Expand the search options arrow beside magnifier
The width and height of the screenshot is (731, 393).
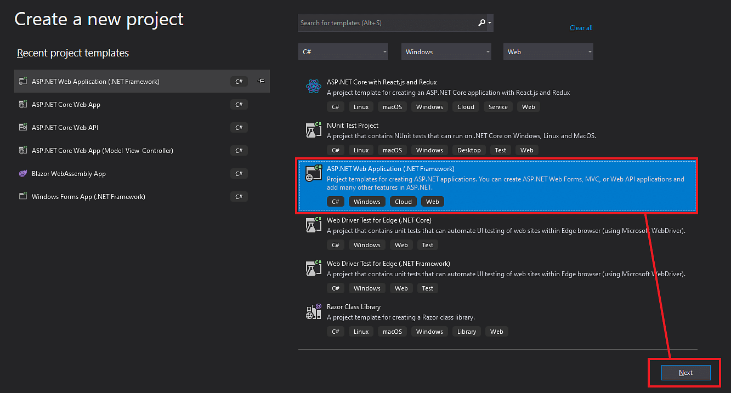[490, 23]
